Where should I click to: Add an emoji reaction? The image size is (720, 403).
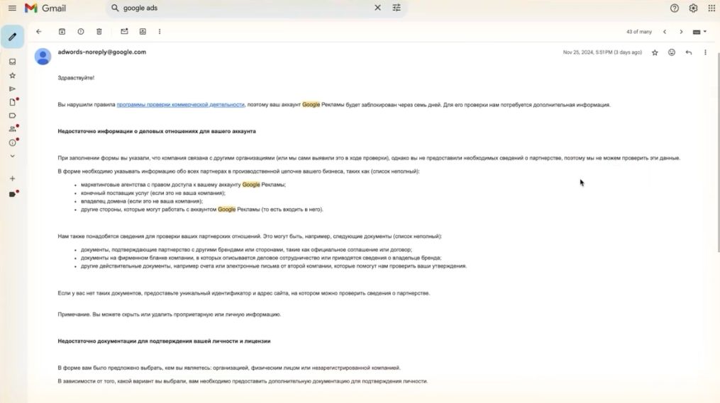[x=672, y=52]
